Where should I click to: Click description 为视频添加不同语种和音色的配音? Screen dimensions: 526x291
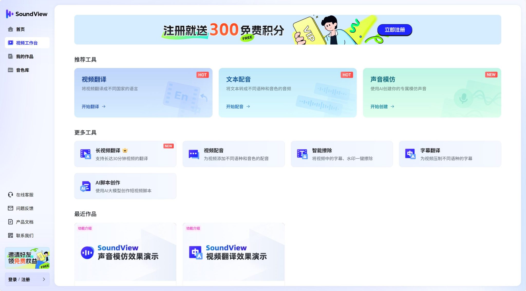click(236, 159)
